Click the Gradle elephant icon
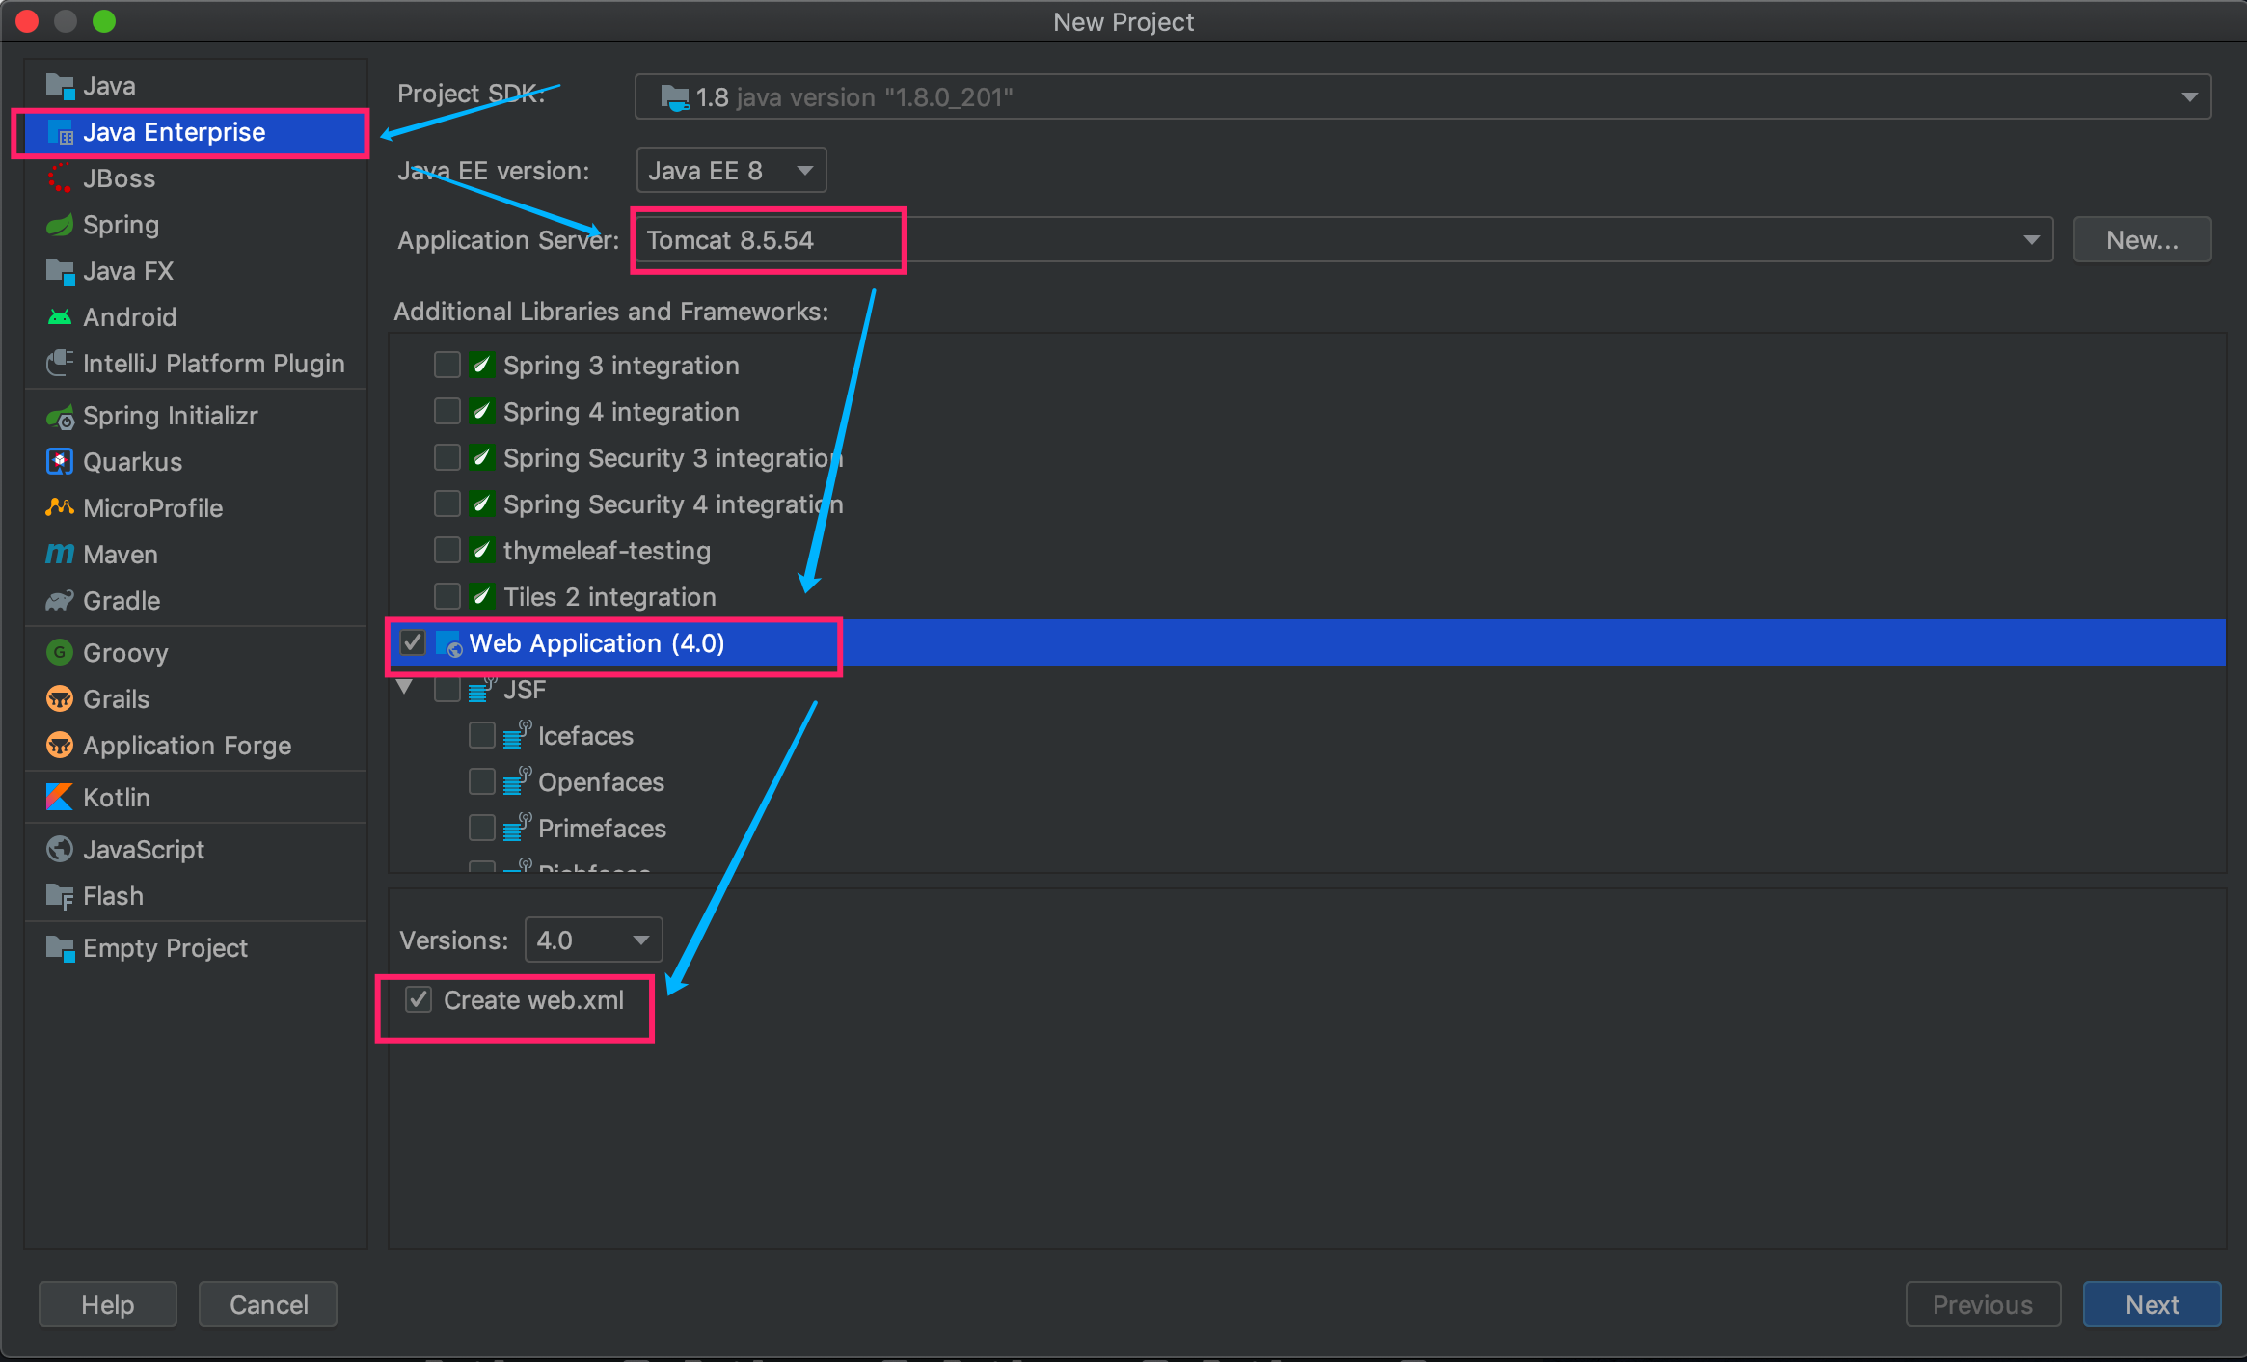This screenshot has width=2247, height=1362. coord(60,601)
